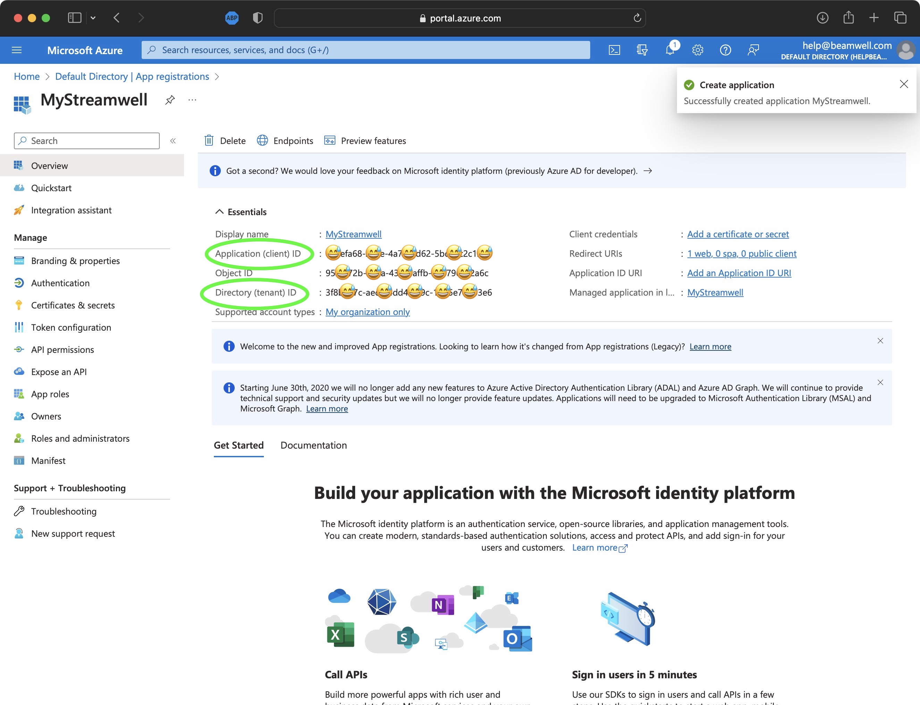Pin the MyStreamwell app registration
920x705 pixels.
170,100
